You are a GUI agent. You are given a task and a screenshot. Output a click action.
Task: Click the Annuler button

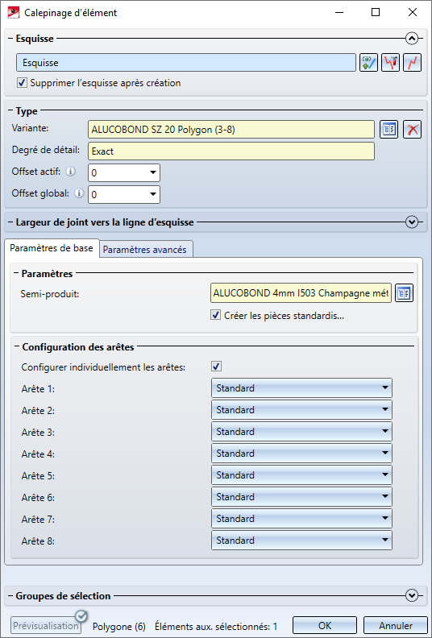pos(396,625)
